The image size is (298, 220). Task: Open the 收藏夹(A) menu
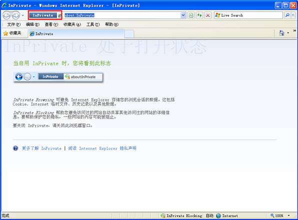72,24
